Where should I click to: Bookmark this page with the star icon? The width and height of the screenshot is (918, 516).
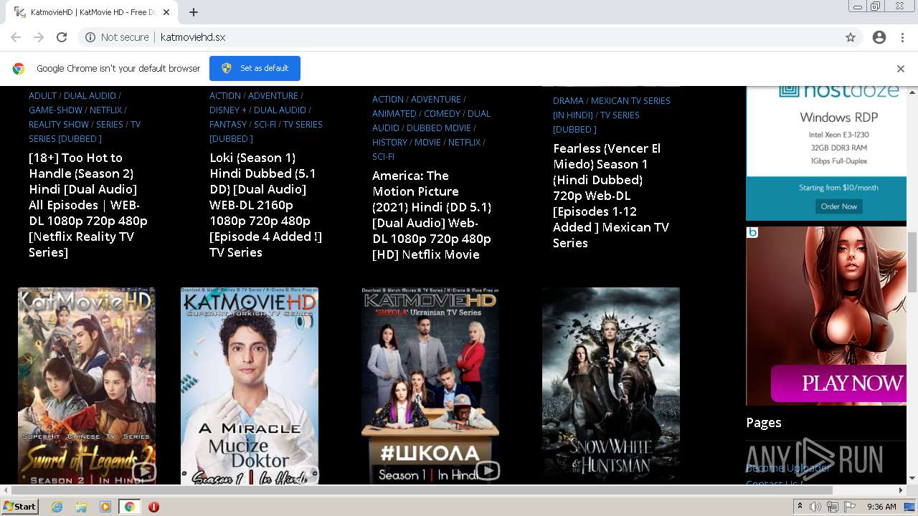point(851,37)
